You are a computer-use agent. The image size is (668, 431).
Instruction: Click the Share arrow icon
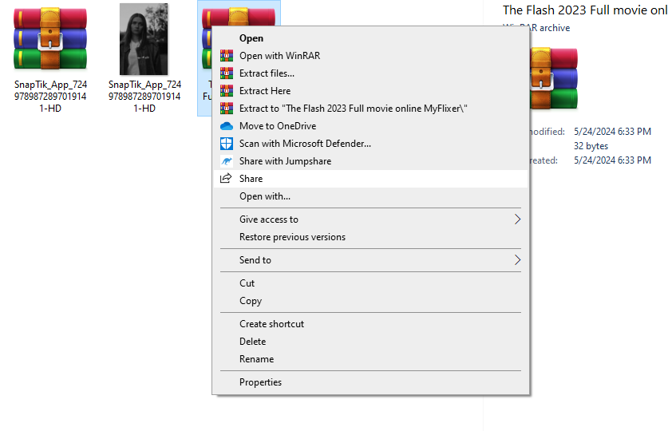coord(226,179)
